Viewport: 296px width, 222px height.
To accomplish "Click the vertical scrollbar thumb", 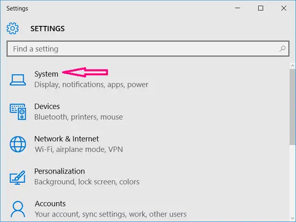I will point(293,107).
